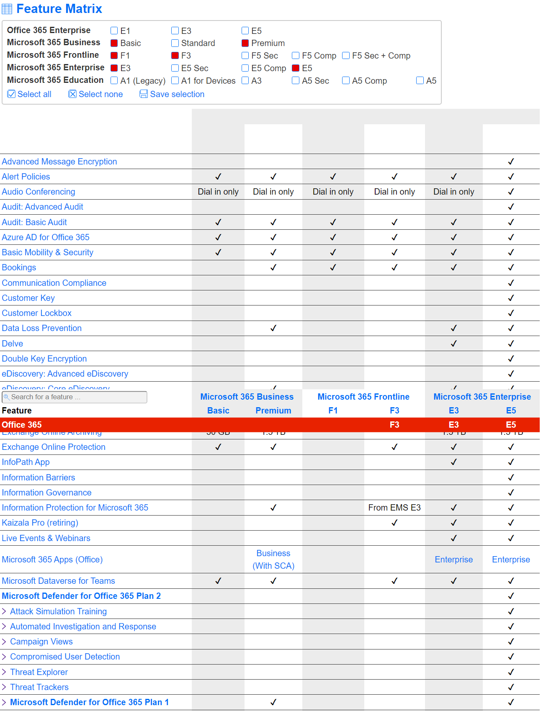Click the Business (With SCA) apps link
Viewport: 546px width, 711px height.
coord(273,560)
